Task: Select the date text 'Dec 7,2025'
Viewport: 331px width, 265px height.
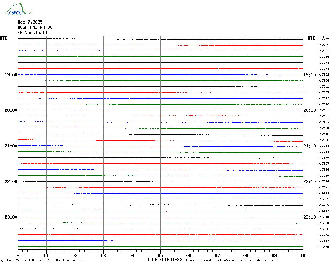Action: click(x=30, y=22)
